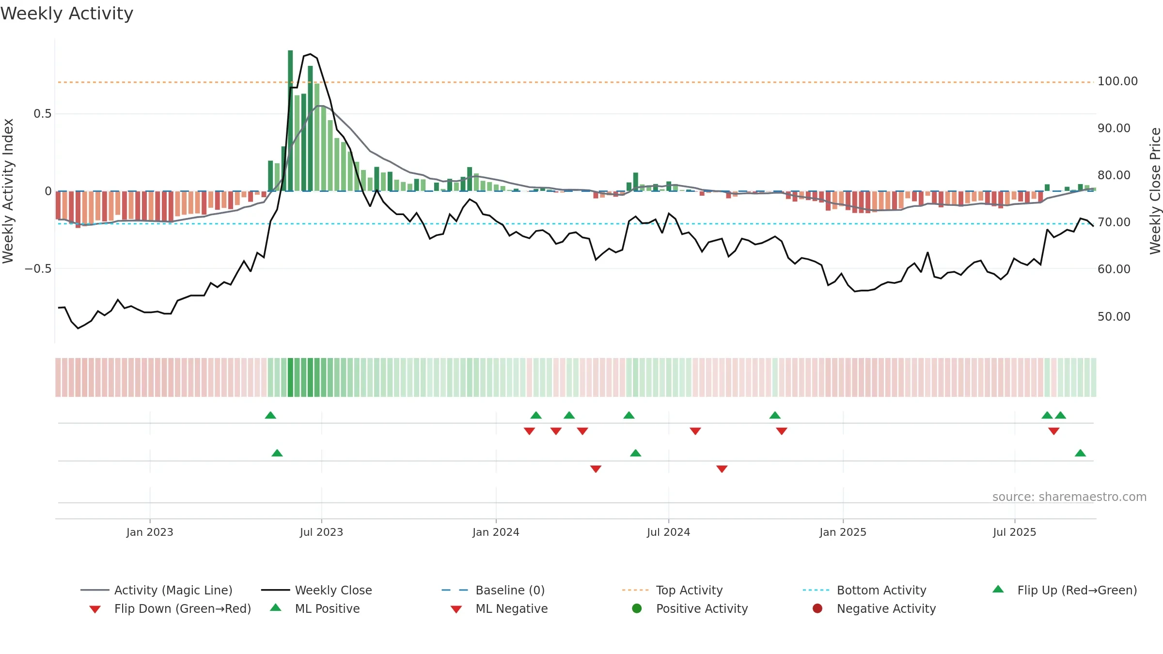Click the Negative Activity red circle icon
Screen dimensions: 1163x654
pos(817,608)
